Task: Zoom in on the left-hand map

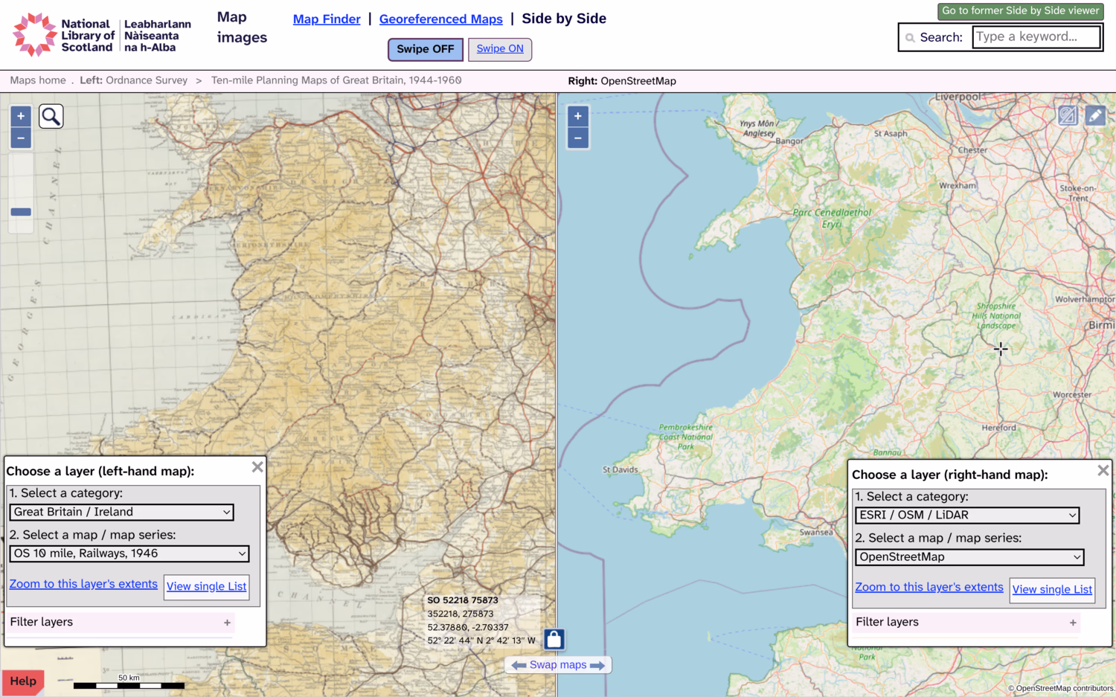Action: click(x=21, y=116)
